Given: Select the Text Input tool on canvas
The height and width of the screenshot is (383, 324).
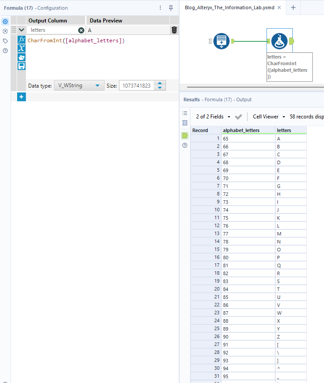Looking at the screenshot, I should (x=221, y=41).
